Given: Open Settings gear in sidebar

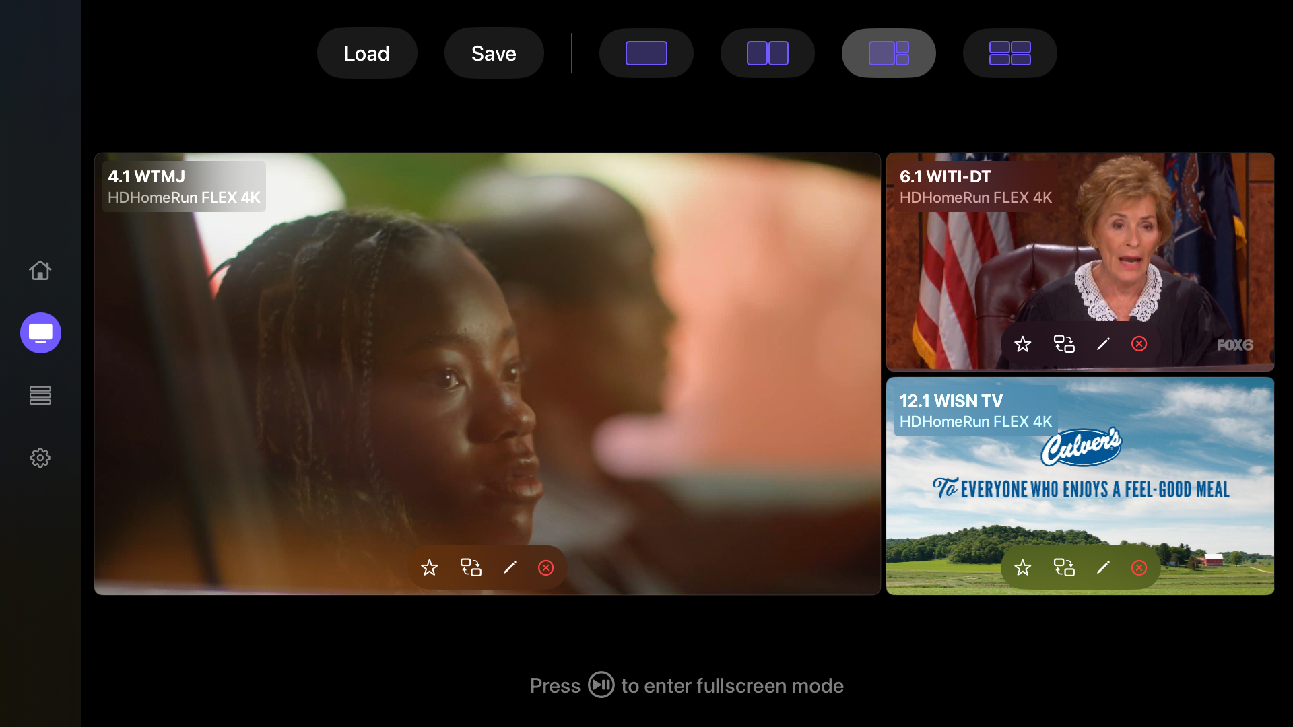Looking at the screenshot, I should [x=40, y=458].
